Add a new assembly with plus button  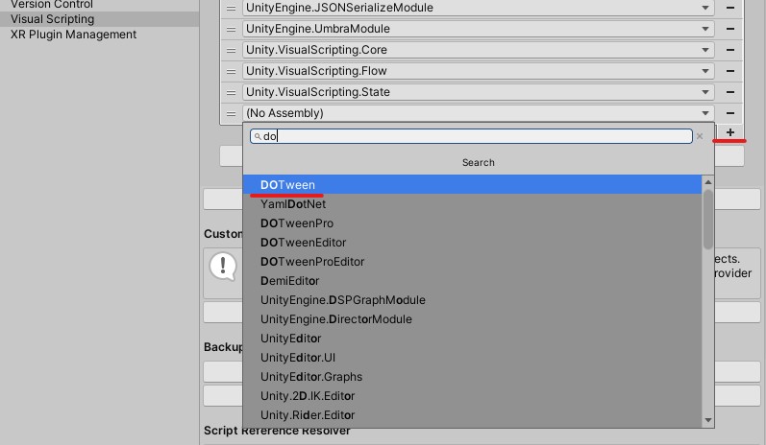[729, 132]
